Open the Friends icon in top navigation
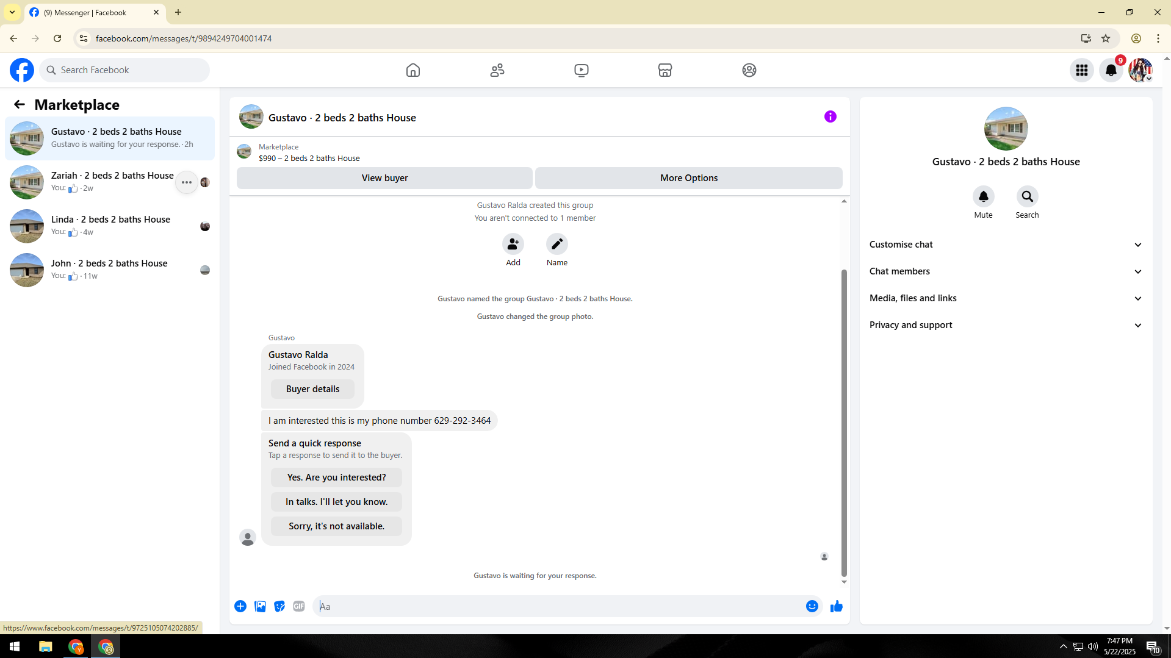The width and height of the screenshot is (1171, 658). tap(497, 70)
